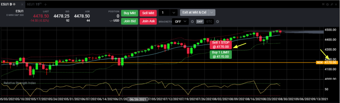Screen dimensions: 340x103
Task: Click the Buy Mkt button
Action: [x=129, y=13]
